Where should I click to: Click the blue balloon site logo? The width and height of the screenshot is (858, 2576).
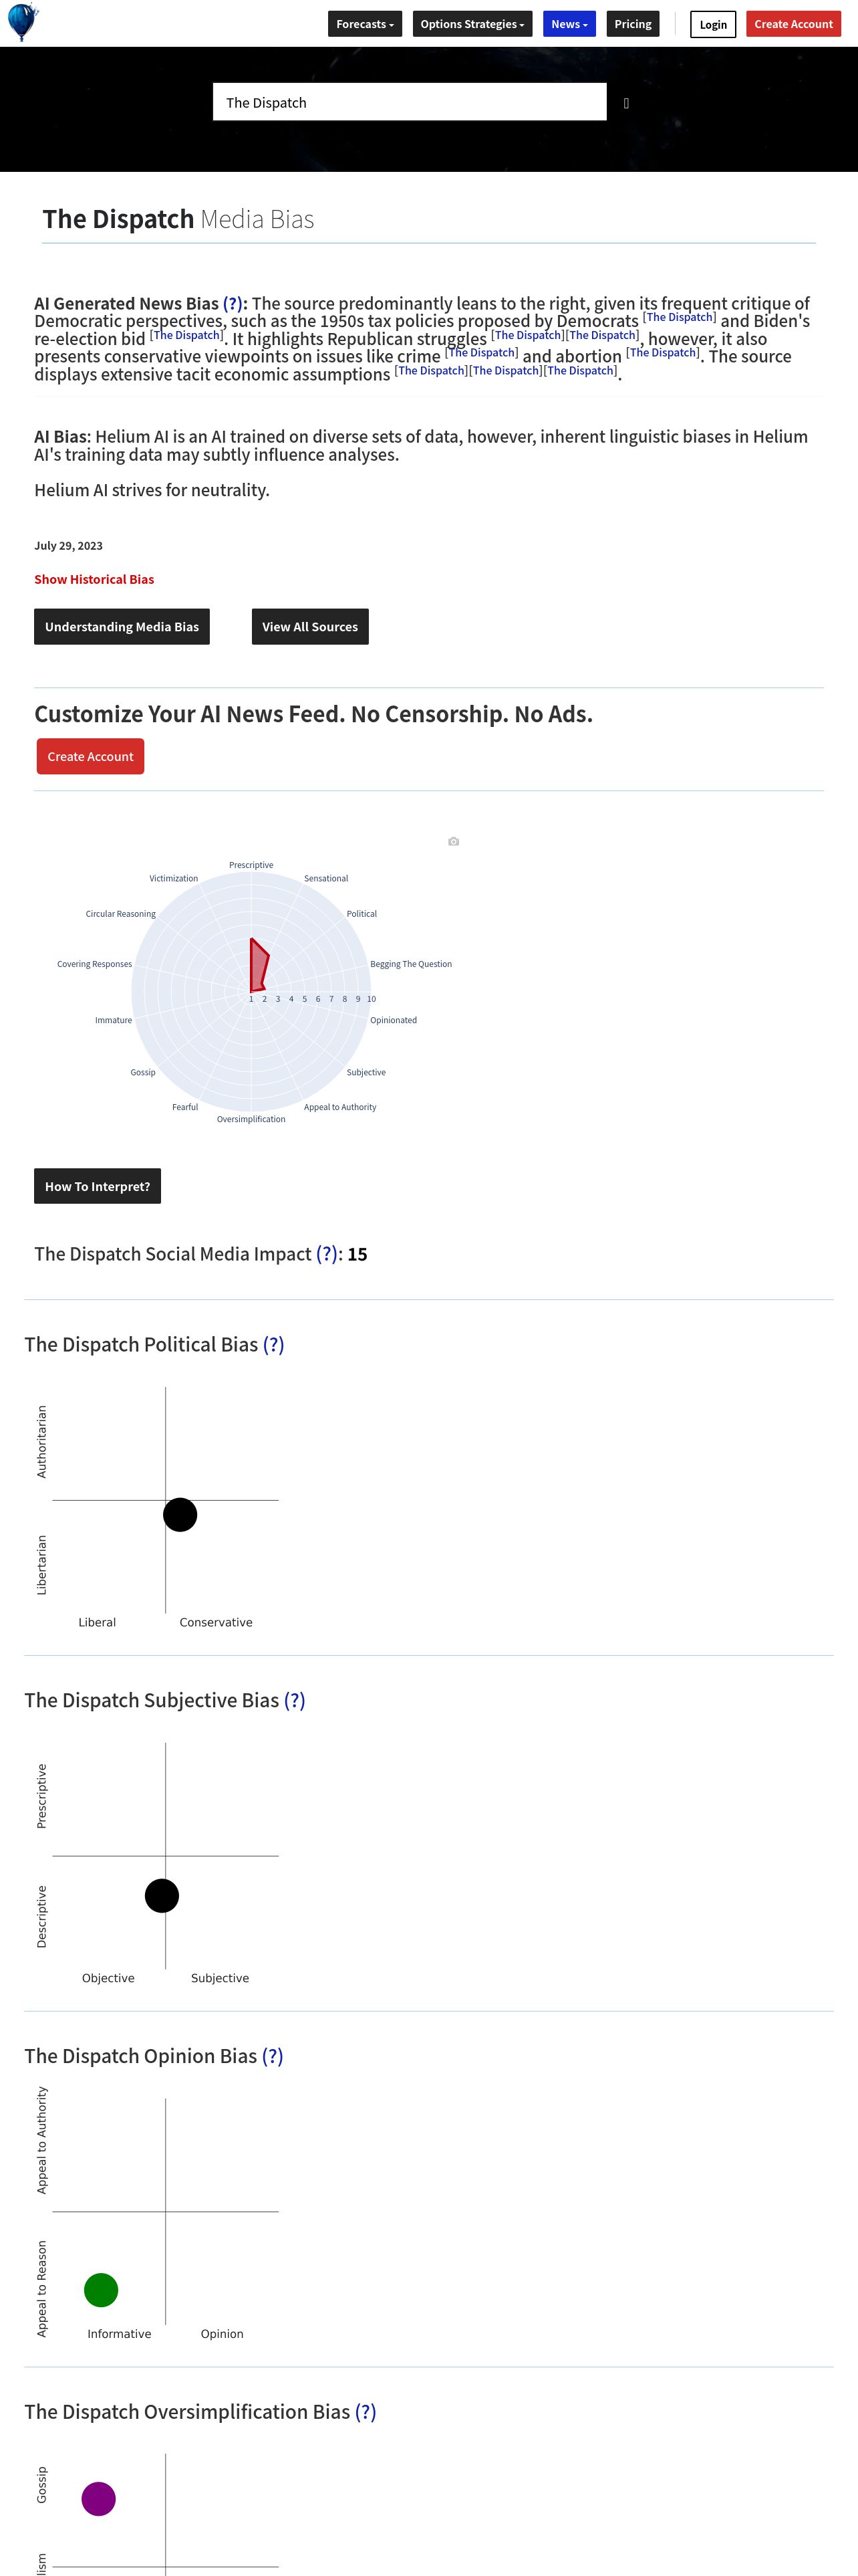[22, 22]
